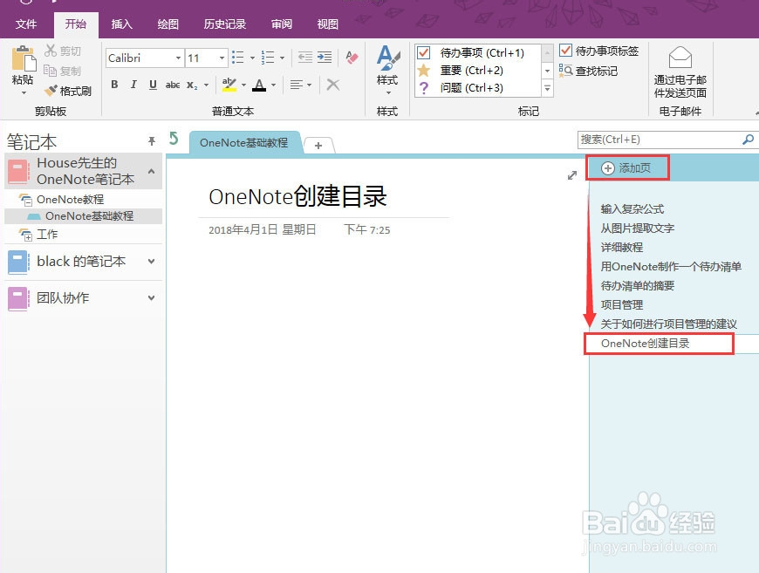
Task: Open alignment options dropdown arrow
Action: click(x=310, y=85)
